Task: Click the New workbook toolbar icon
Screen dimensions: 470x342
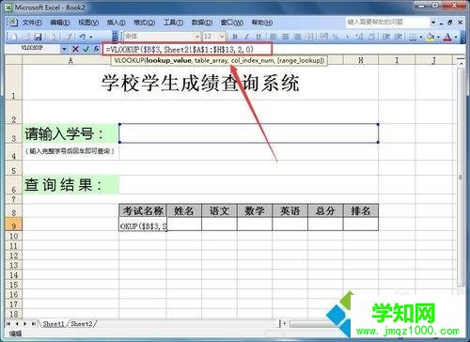Action: [14, 37]
